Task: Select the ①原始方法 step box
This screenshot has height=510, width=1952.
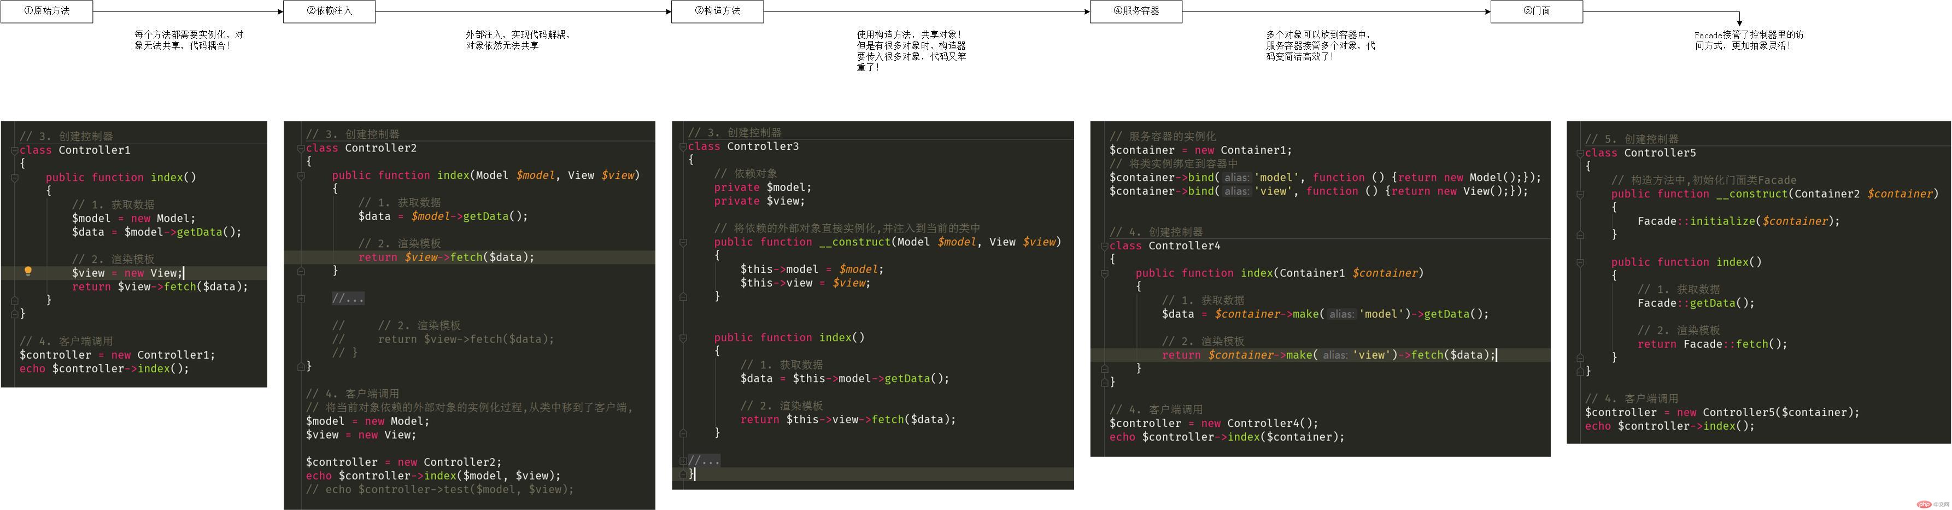Action: coord(47,11)
